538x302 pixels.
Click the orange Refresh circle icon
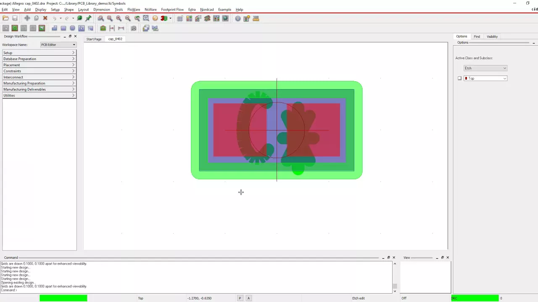point(155,18)
